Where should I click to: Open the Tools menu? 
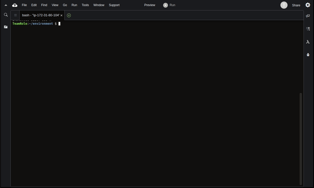pyautogui.click(x=85, y=5)
